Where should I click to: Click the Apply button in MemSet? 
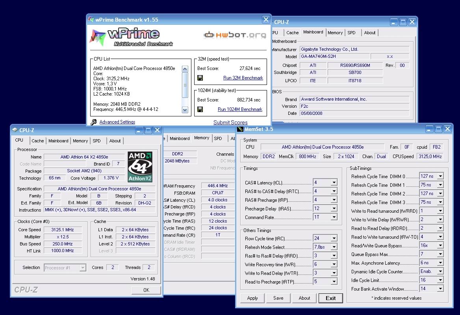point(252,298)
